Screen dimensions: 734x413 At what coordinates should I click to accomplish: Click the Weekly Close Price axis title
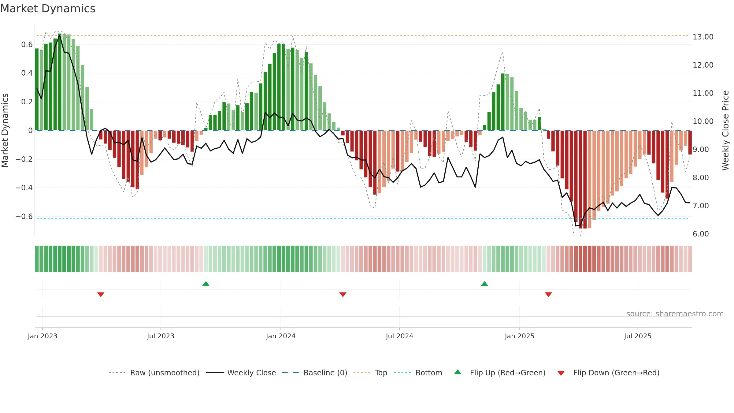click(x=725, y=130)
